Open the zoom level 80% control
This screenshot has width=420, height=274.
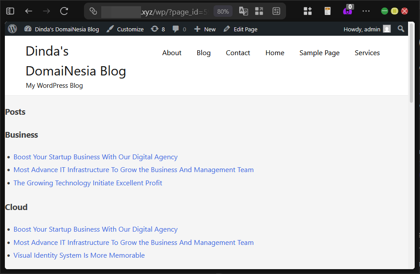[x=223, y=11]
